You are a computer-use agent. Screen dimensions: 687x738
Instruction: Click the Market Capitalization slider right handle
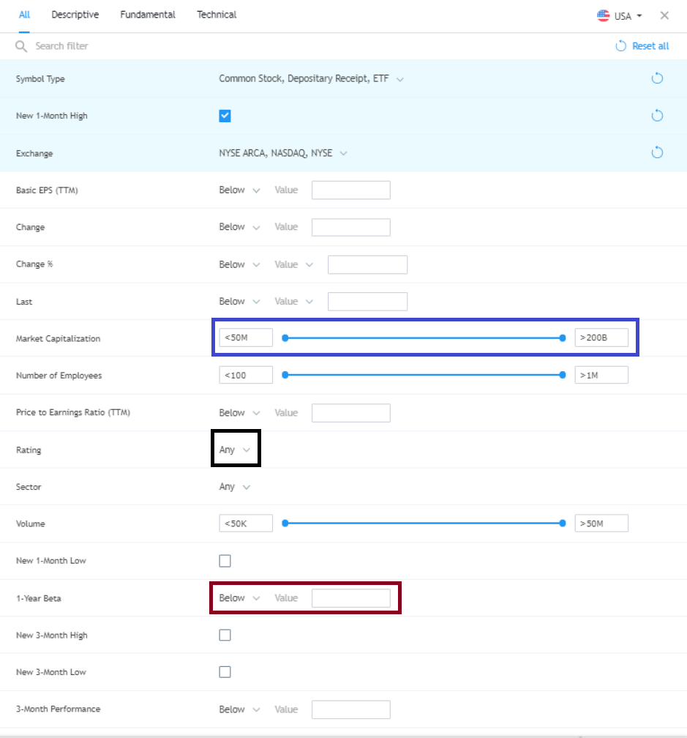(563, 338)
